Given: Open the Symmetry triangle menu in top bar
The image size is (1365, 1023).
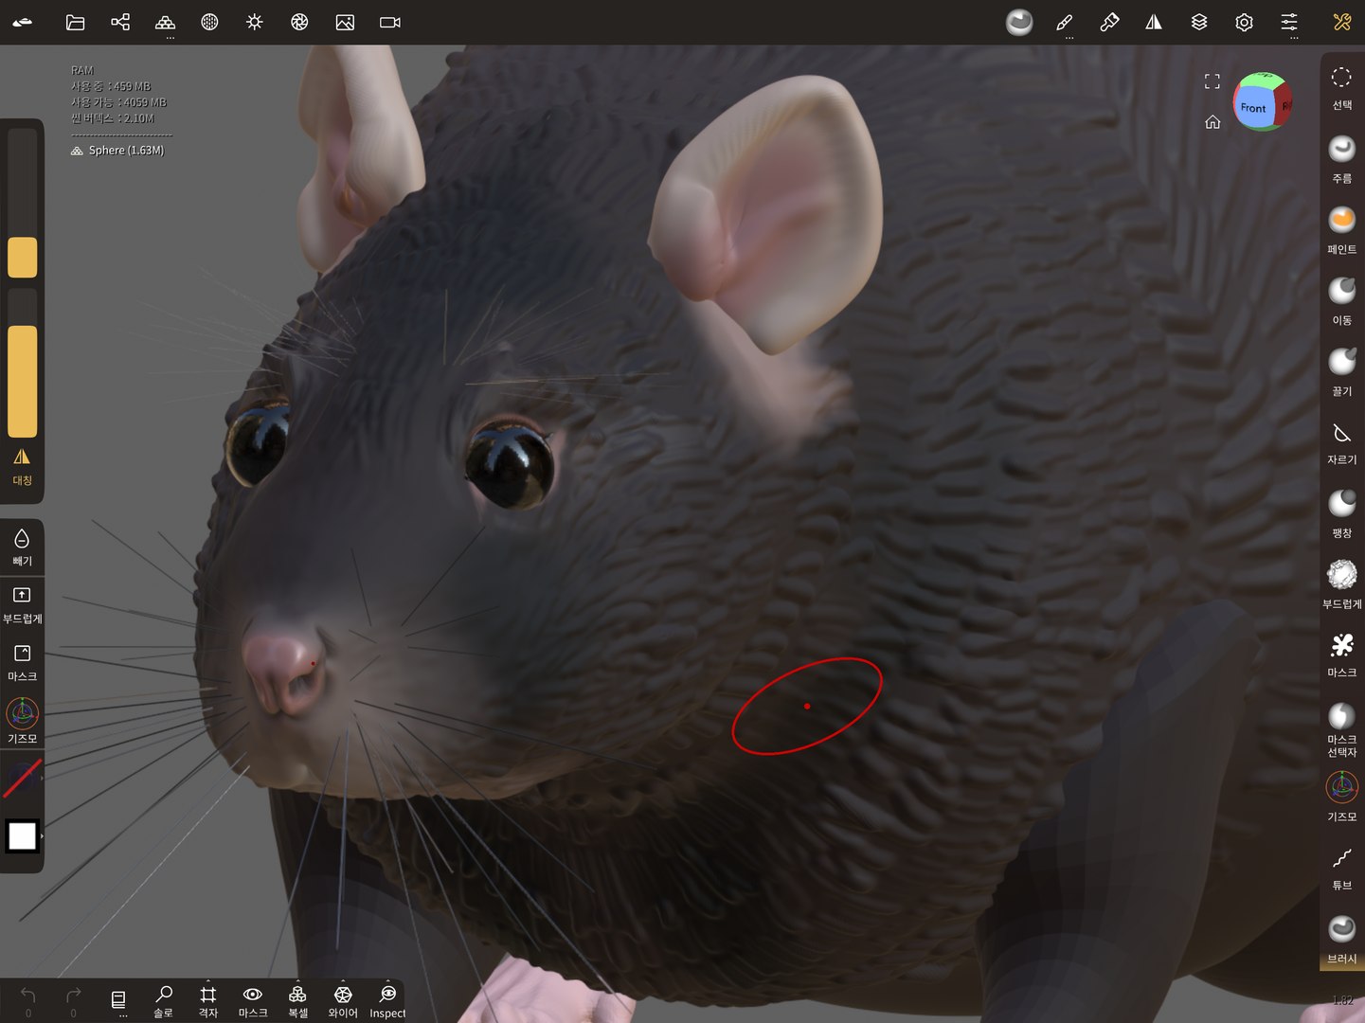Looking at the screenshot, I should 1154,22.
